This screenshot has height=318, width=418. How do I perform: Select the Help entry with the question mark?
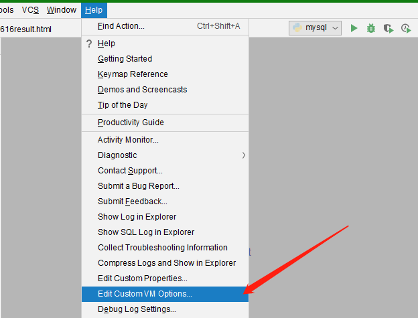coord(165,43)
